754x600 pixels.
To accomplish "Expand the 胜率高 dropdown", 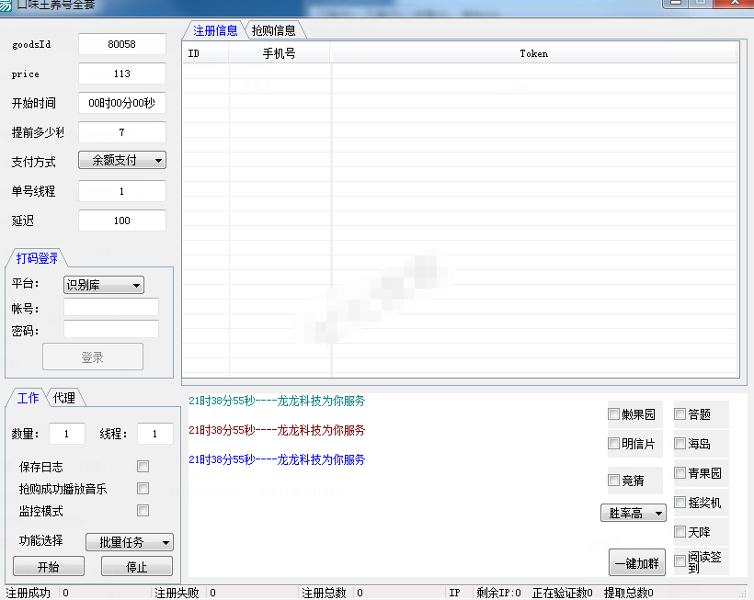I will 634,513.
